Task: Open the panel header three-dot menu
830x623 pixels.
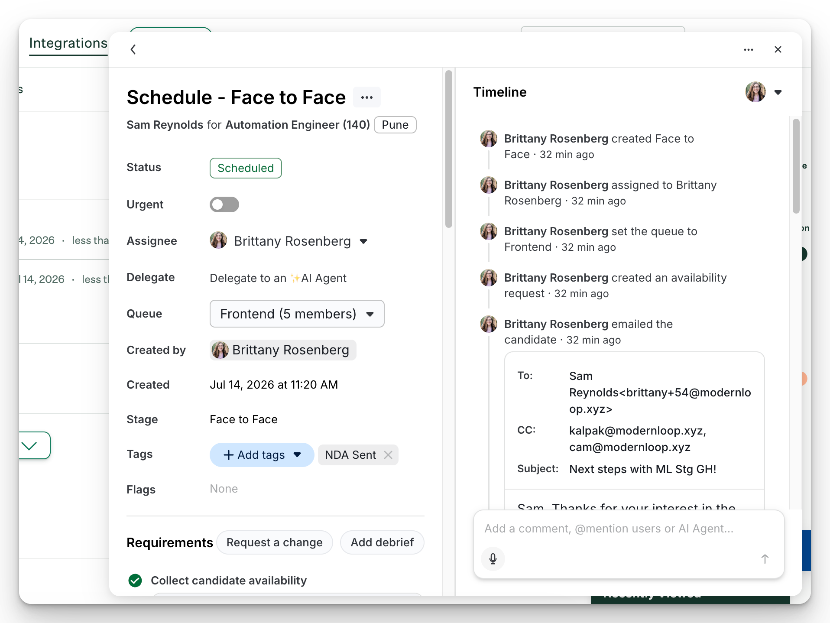Action: 748,49
